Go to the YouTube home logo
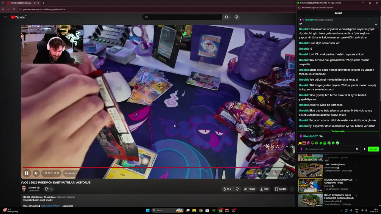The width and height of the screenshot is (381, 214). tap(18, 17)
